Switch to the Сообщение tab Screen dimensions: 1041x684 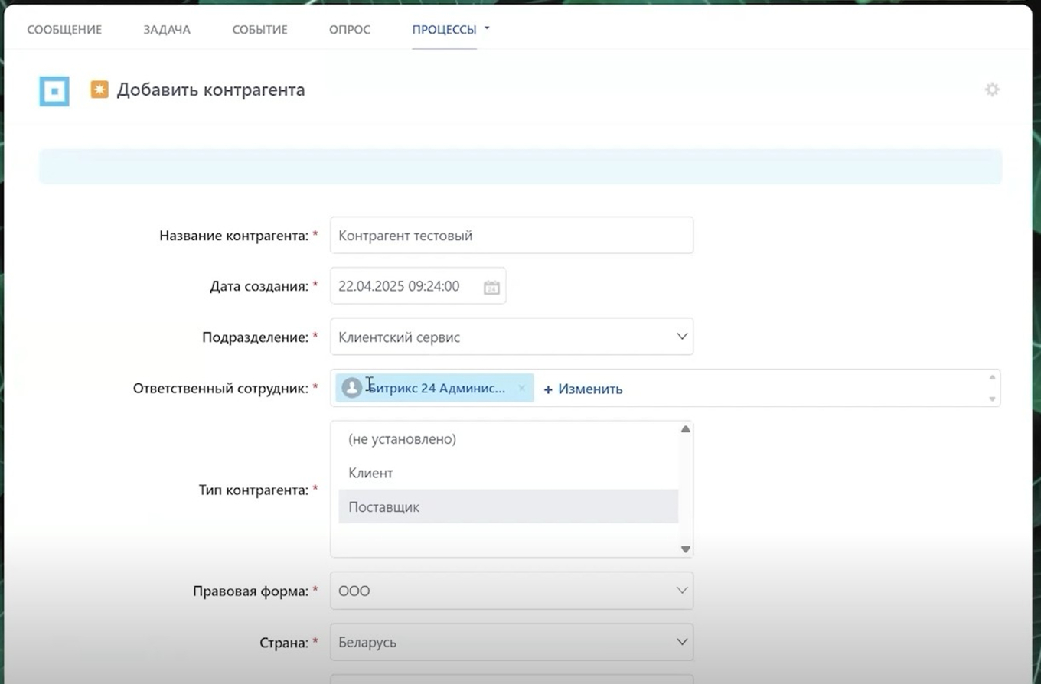(64, 30)
